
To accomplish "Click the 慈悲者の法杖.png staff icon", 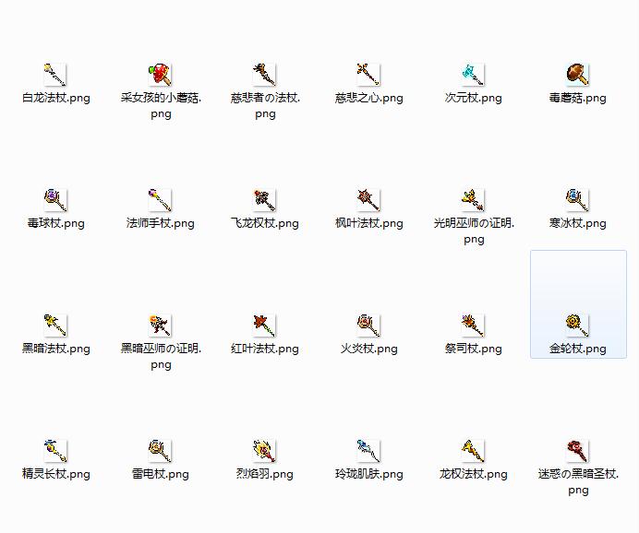I will point(264,75).
